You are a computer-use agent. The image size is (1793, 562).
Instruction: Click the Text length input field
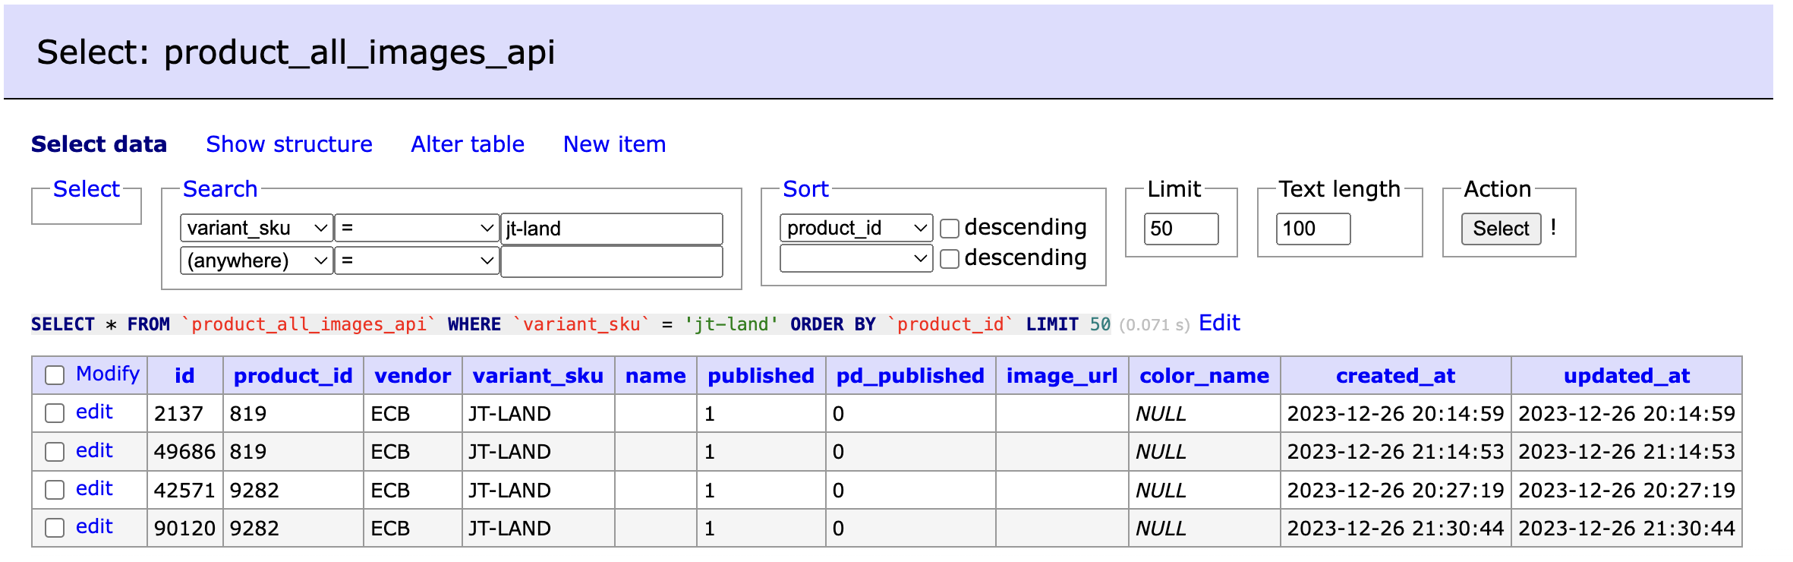point(1312,229)
